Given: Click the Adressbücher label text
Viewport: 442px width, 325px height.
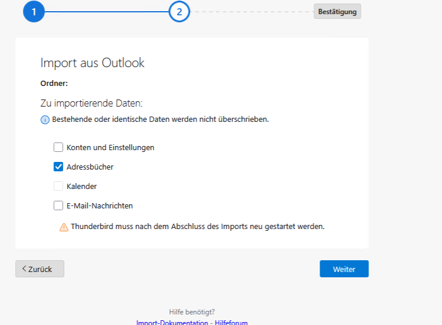Looking at the screenshot, I should [90, 167].
